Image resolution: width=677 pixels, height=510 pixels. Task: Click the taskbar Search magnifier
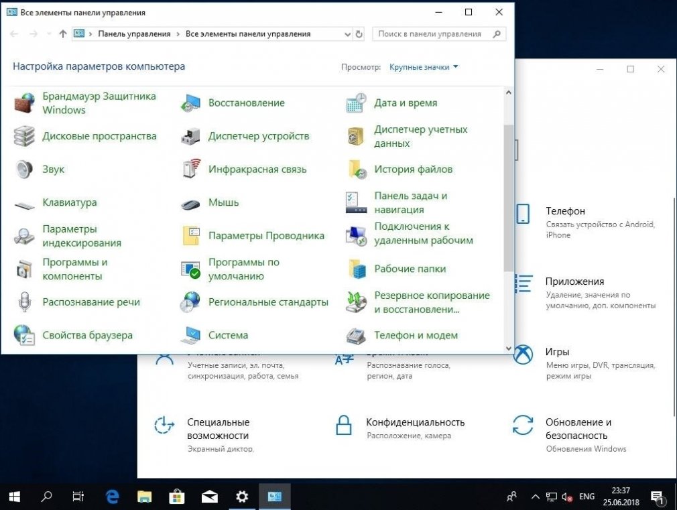(x=46, y=497)
